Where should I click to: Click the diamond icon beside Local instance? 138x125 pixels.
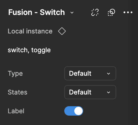tap(62, 31)
